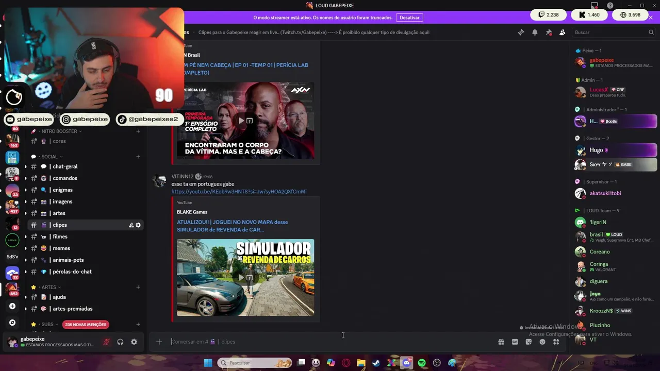The height and width of the screenshot is (371, 660).
Task: Open the artes channel
Action: 85,213
